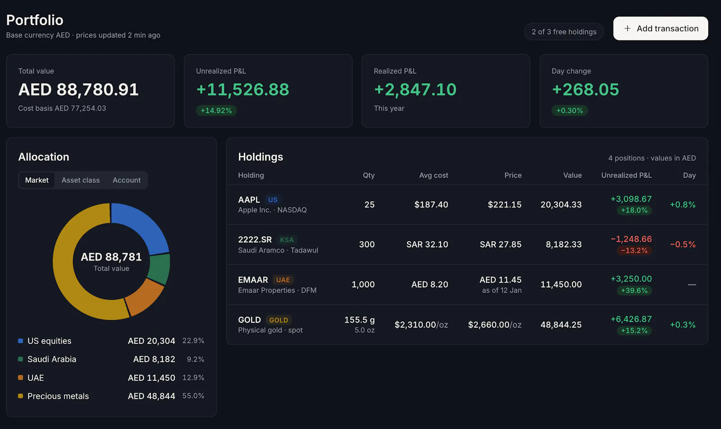Sort by the Value column header

(572, 175)
